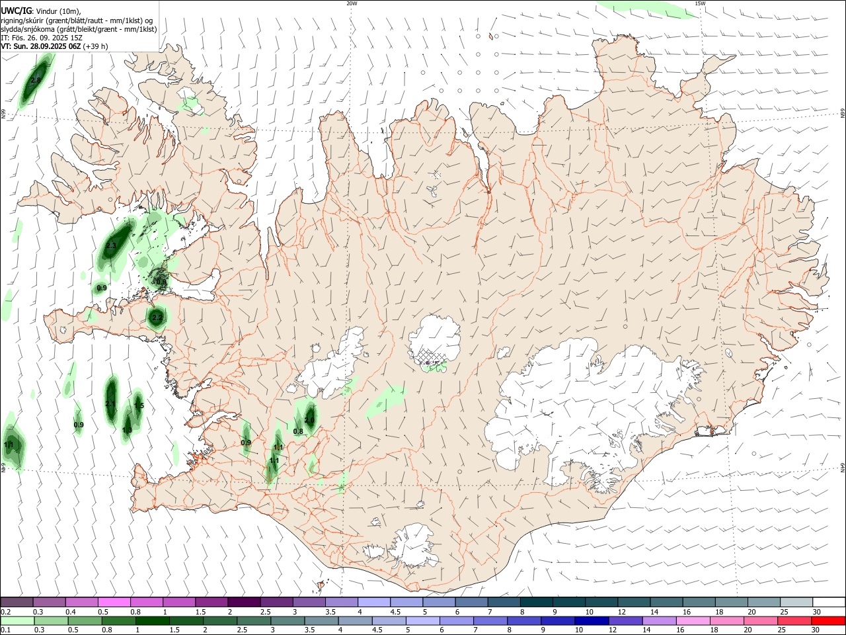Click the red 30 mm swatch in rain legend
846x635 pixels.
click(x=828, y=620)
